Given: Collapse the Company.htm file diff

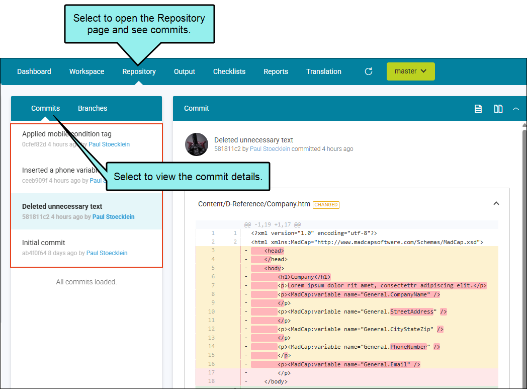Looking at the screenshot, I should pos(496,204).
